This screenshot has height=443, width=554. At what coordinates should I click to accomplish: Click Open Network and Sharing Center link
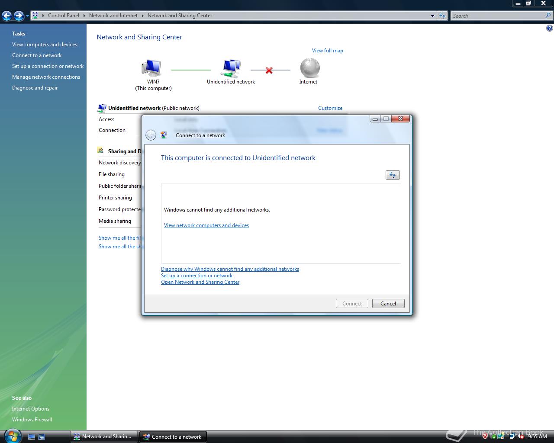point(200,282)
